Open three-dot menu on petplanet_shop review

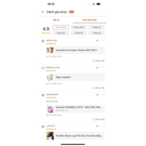point(103,67)
